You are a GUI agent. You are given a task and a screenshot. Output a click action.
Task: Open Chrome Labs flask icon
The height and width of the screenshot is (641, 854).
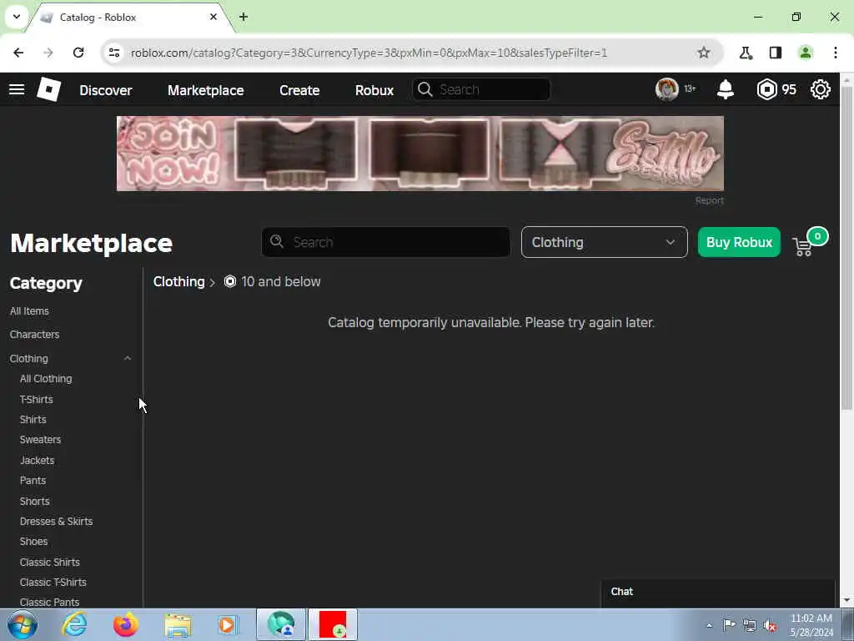point(746,53)
